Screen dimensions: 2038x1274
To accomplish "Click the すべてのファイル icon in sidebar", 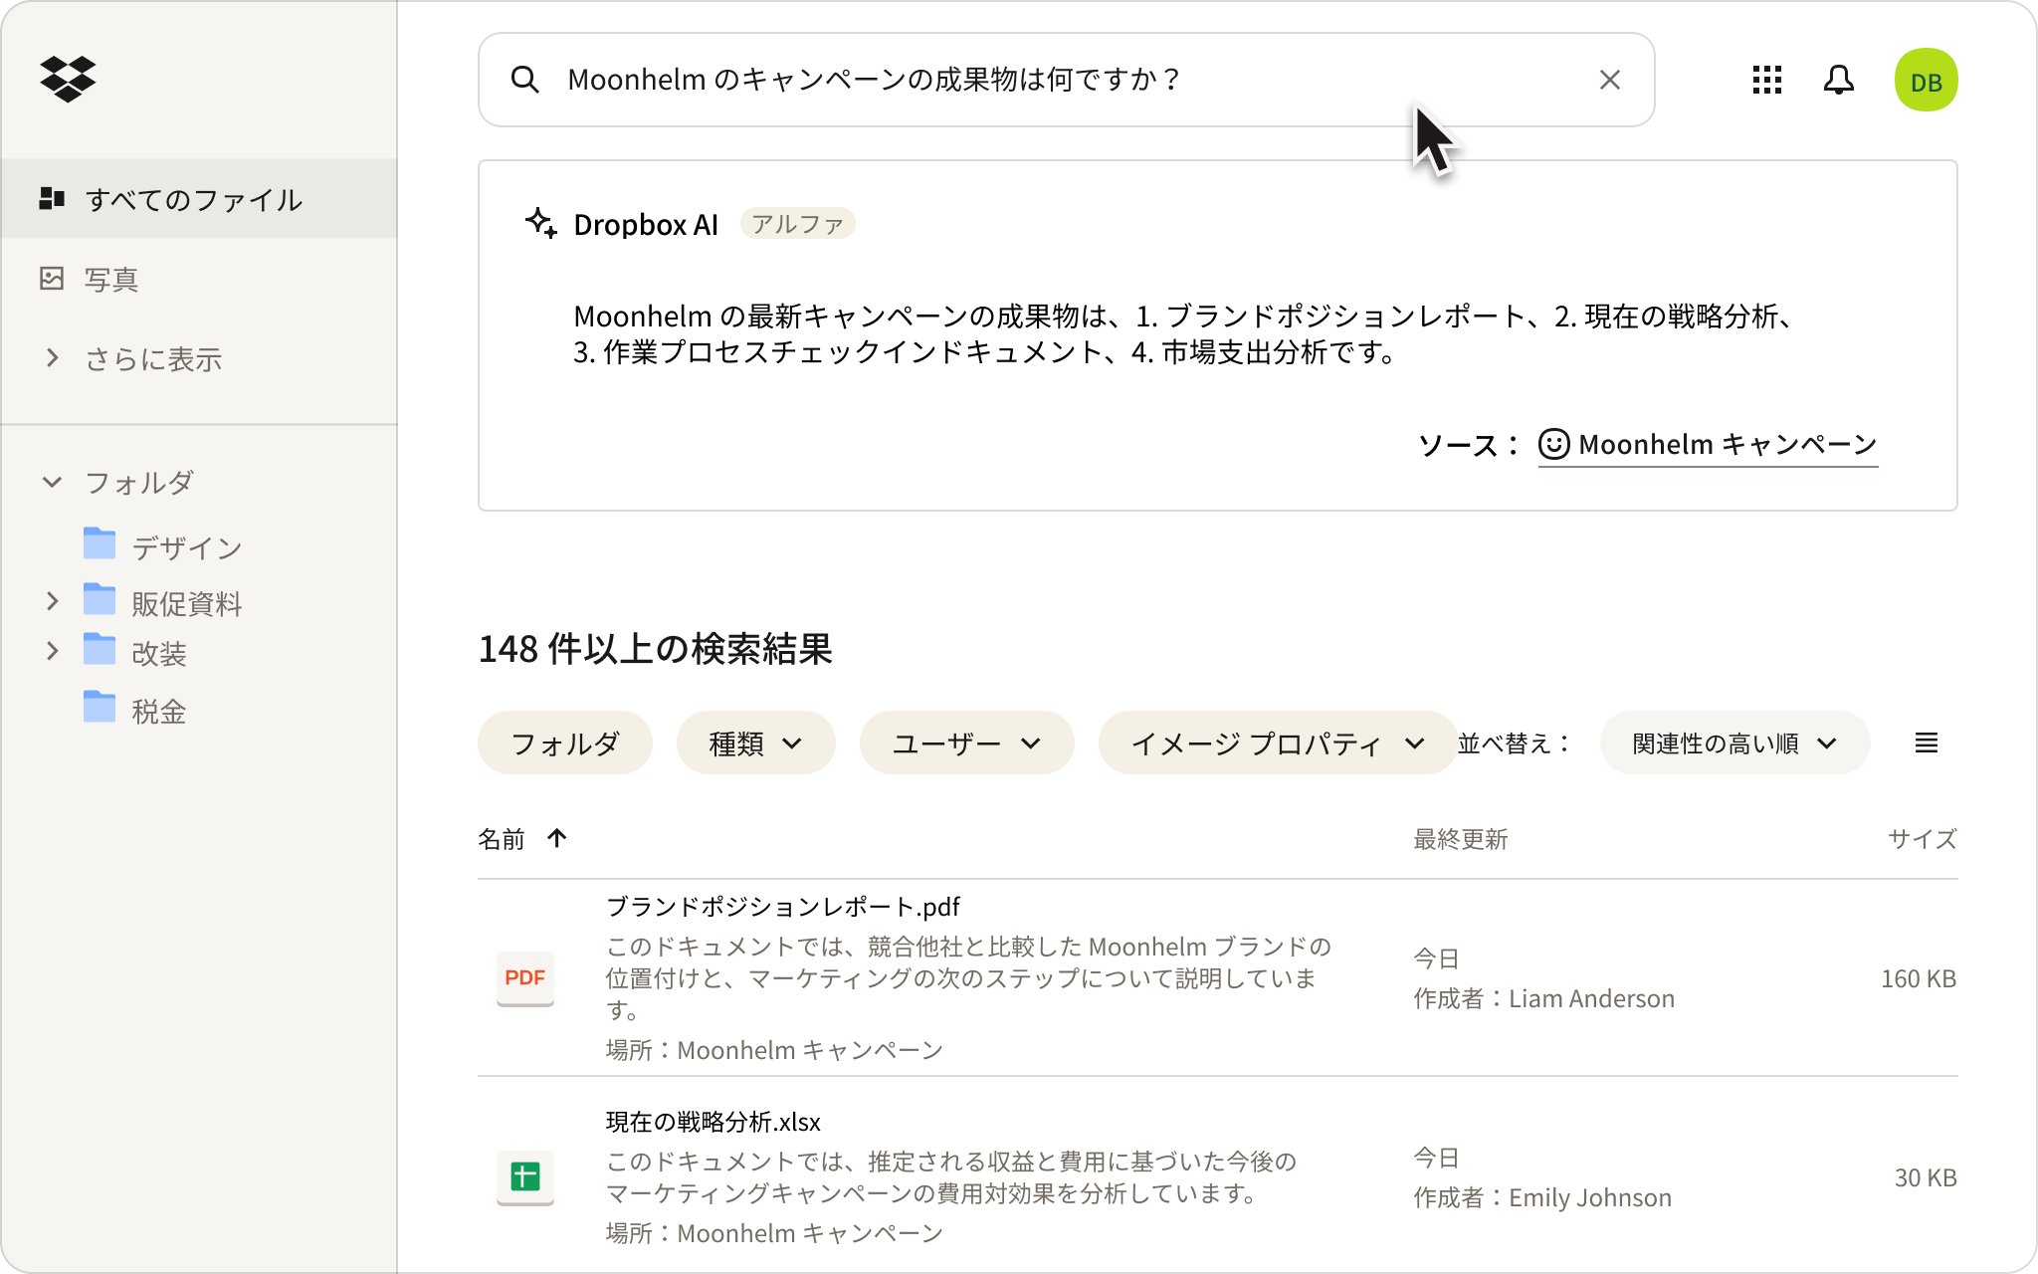I will point(52,199).
